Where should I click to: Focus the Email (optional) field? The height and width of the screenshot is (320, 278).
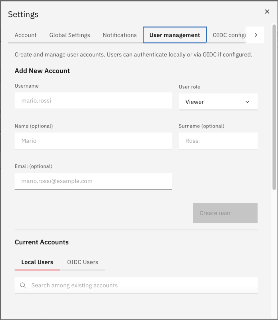(x=93, y=181)
